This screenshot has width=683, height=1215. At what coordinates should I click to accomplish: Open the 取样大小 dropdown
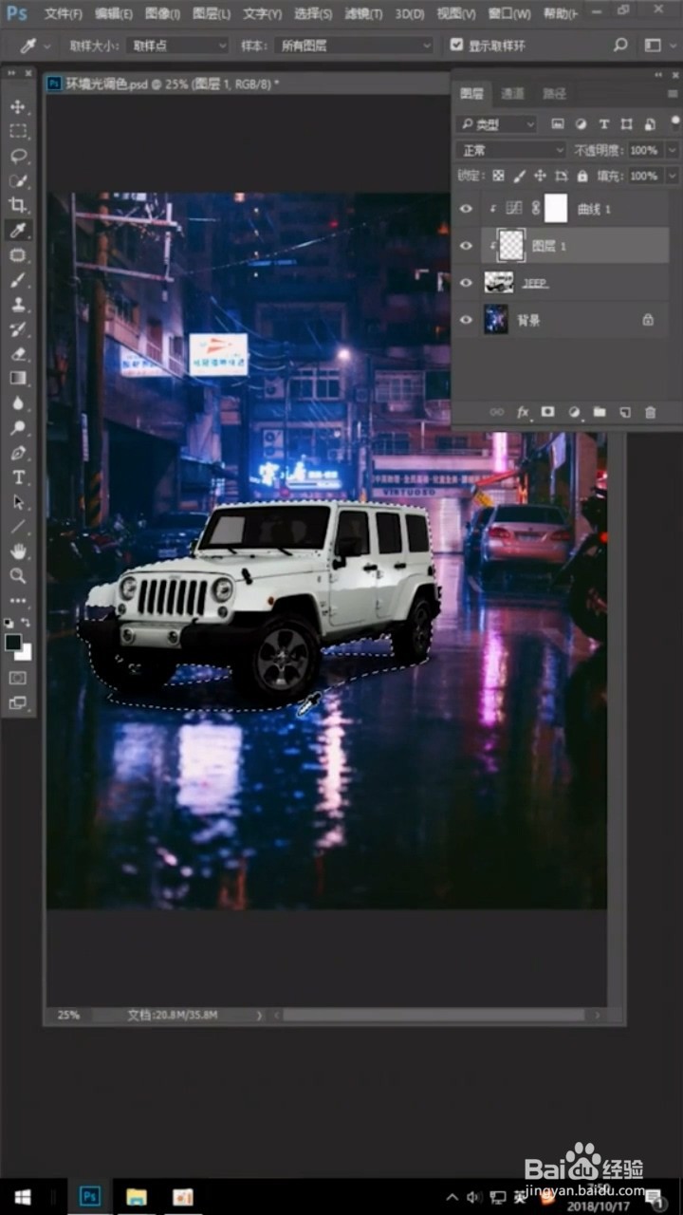click(177, 46)
